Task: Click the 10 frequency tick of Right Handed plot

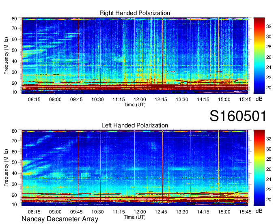Action: pyautogui.click(x=14, y=92)
